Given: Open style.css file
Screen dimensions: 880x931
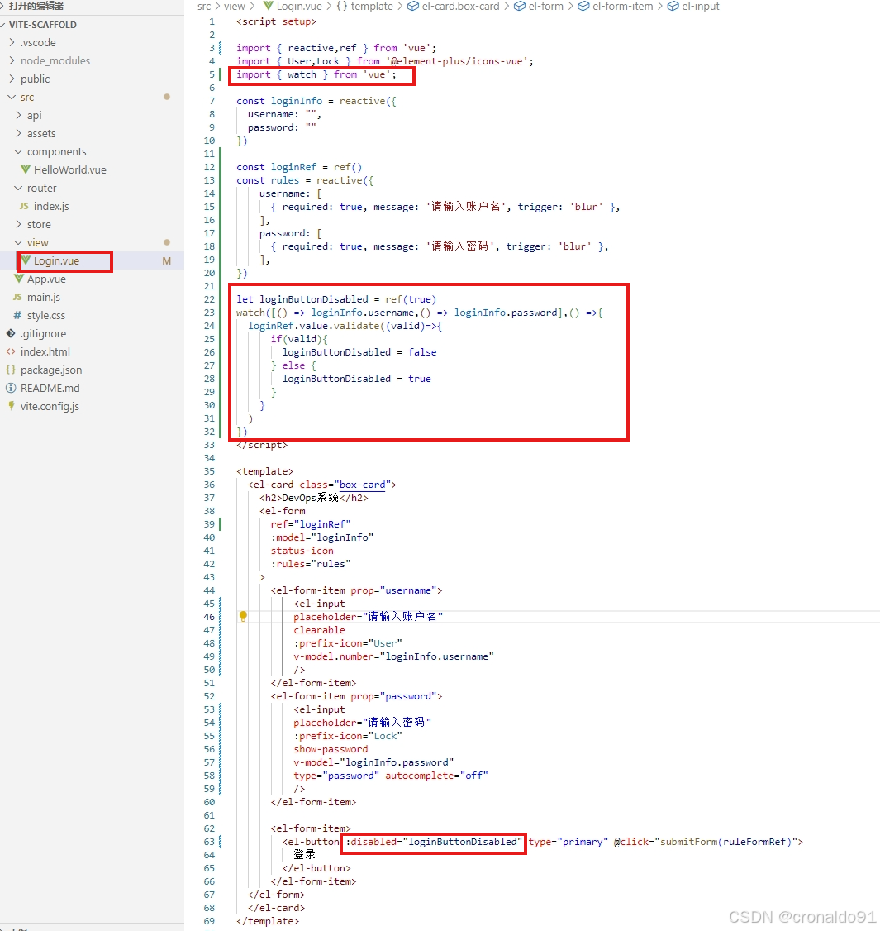Looking at the screenshot, I should (45, 315).
